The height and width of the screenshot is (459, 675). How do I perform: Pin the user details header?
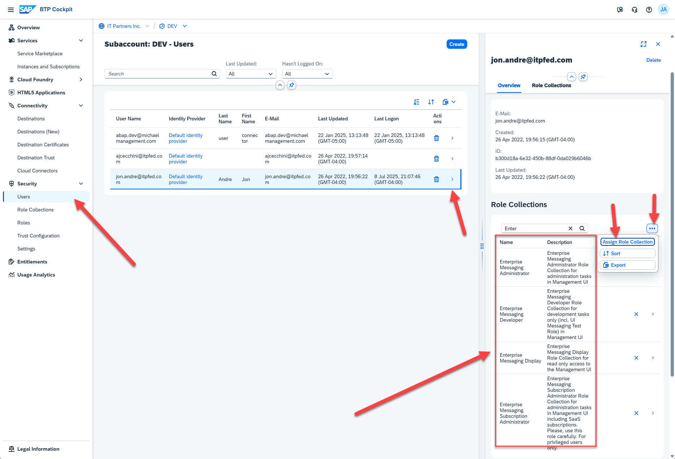point(583,77)
